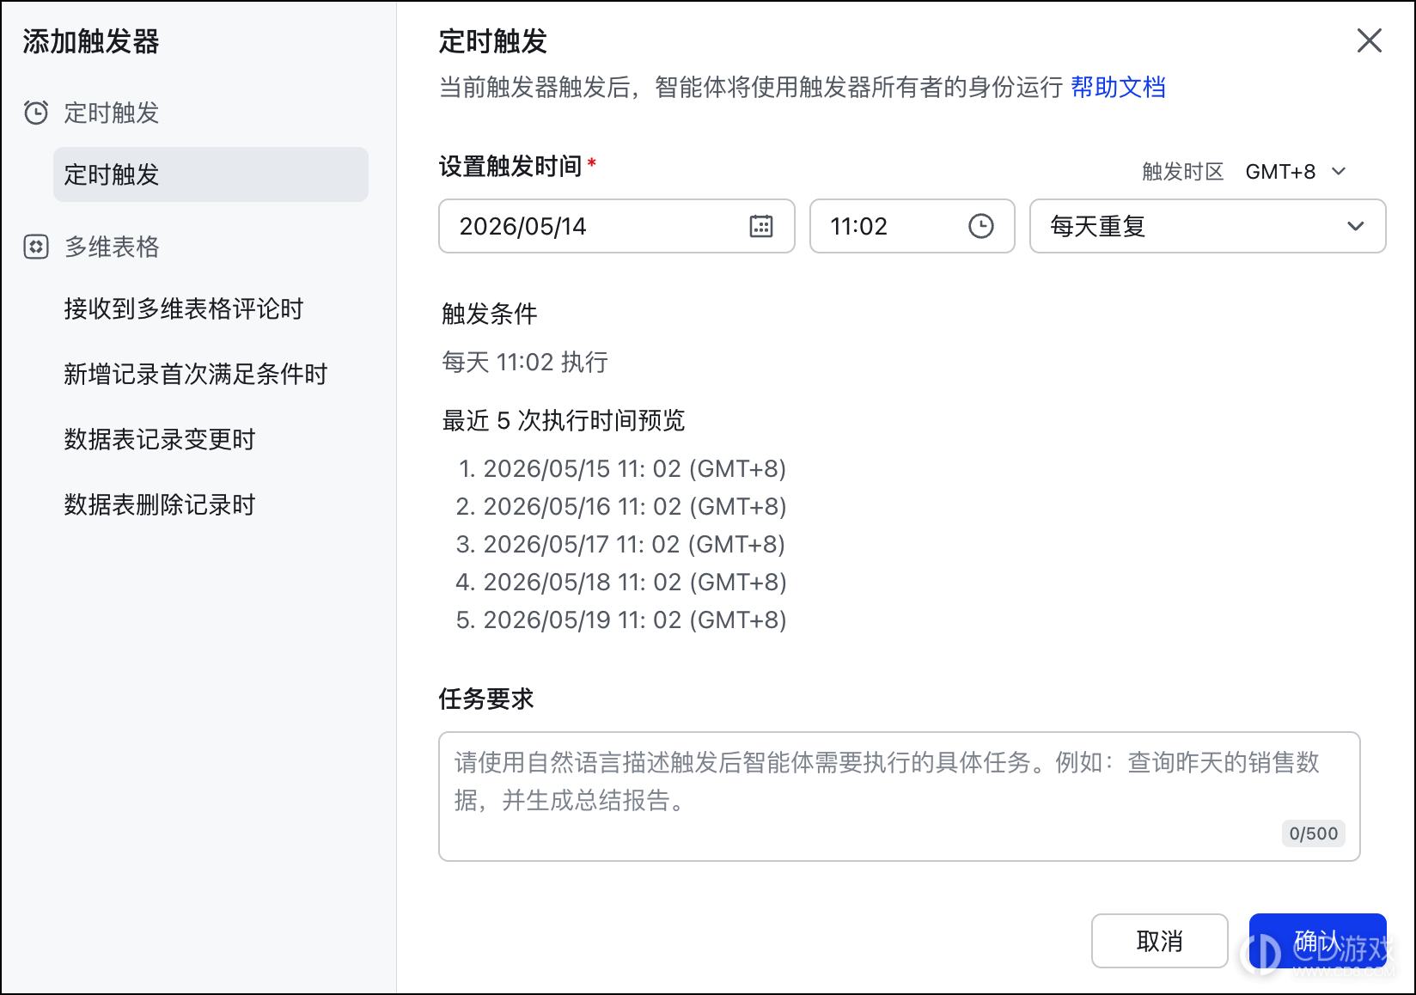The image size is (1416, 995).
Task: Select 接收到多维表格评论时 trigger
Action: click(x=184, y=308)
